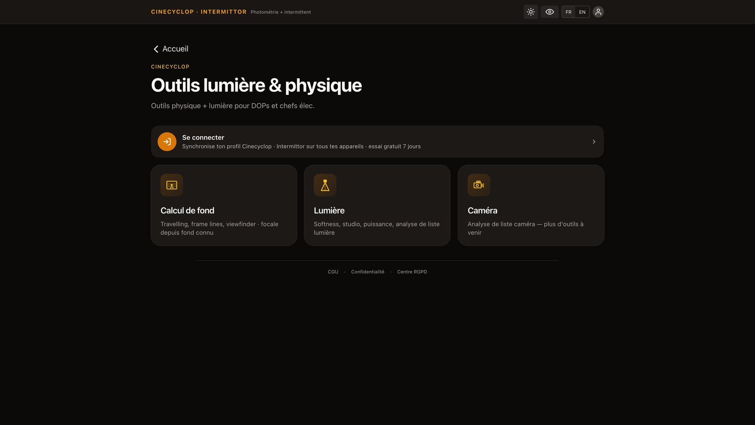Image resolution: width=755 pixels, height=425 pixels.
Task: Open the Se connecter banner
Action: click(377, 142)
